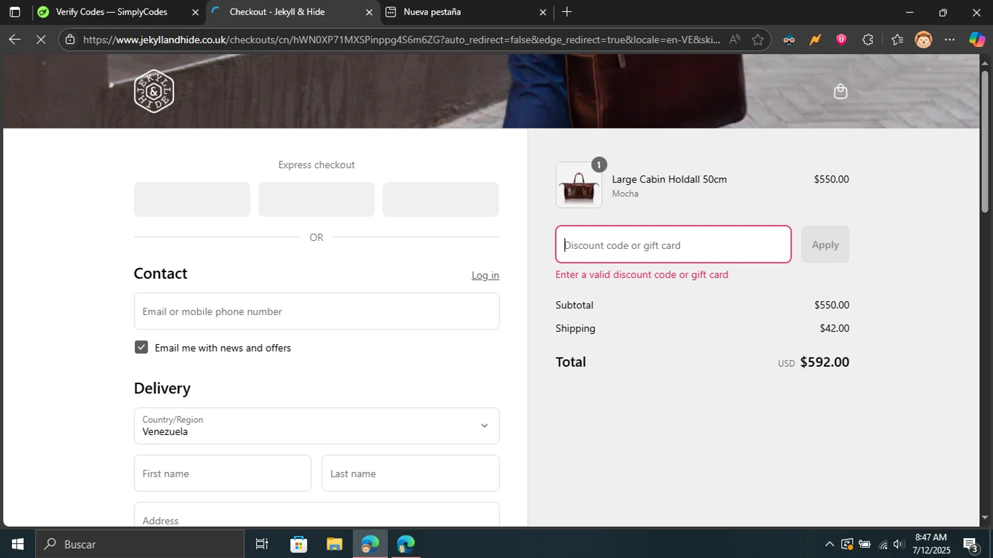
Task: Expand the Country/Region Venezuela dropdown
Action: click(316, 426)
